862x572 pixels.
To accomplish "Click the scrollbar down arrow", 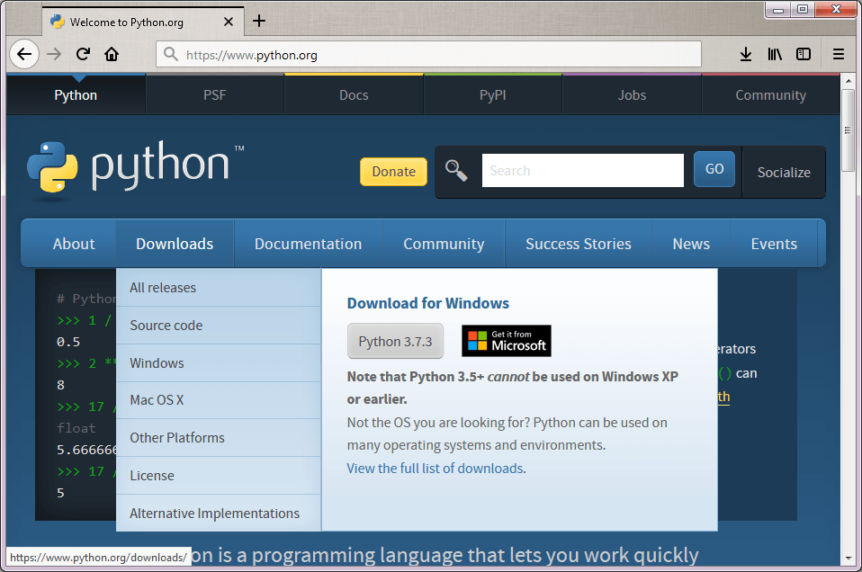I will pos(848,558).
